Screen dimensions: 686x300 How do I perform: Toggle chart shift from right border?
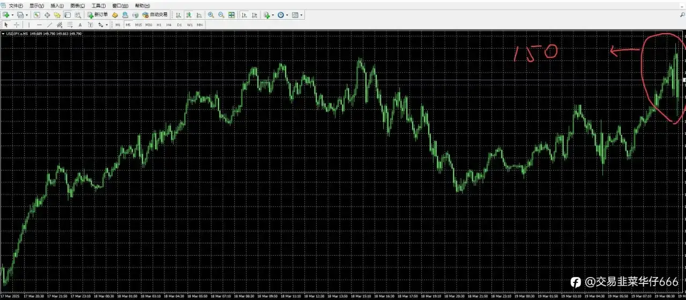coord(254,15)
